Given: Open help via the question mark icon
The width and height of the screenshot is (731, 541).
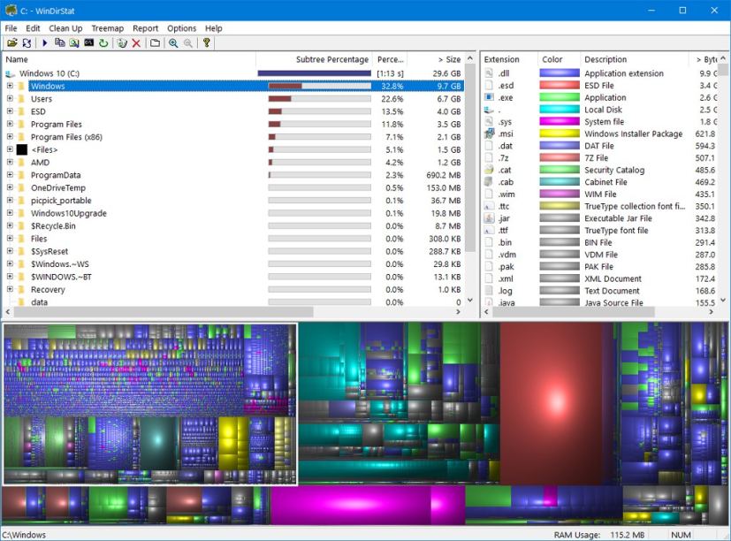Looking at the screenshot, I should pyautogui.click(x=207, y=43).
